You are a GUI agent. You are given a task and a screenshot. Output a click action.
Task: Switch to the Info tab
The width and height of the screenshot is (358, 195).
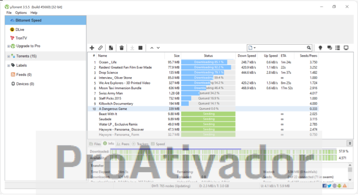point(108,143)
